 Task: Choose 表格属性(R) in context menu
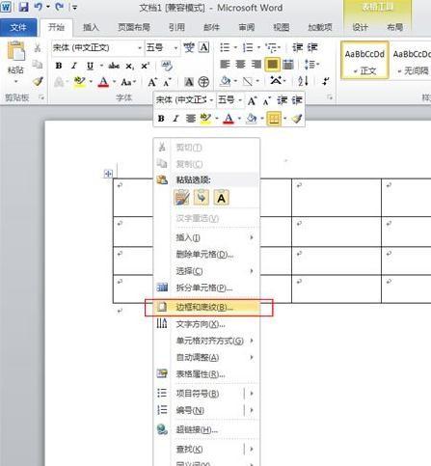coord(206,374)
